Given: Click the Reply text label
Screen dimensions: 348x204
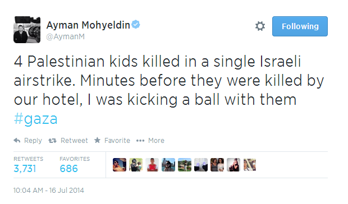Looking at the screenshot, I should pos(33,141).
